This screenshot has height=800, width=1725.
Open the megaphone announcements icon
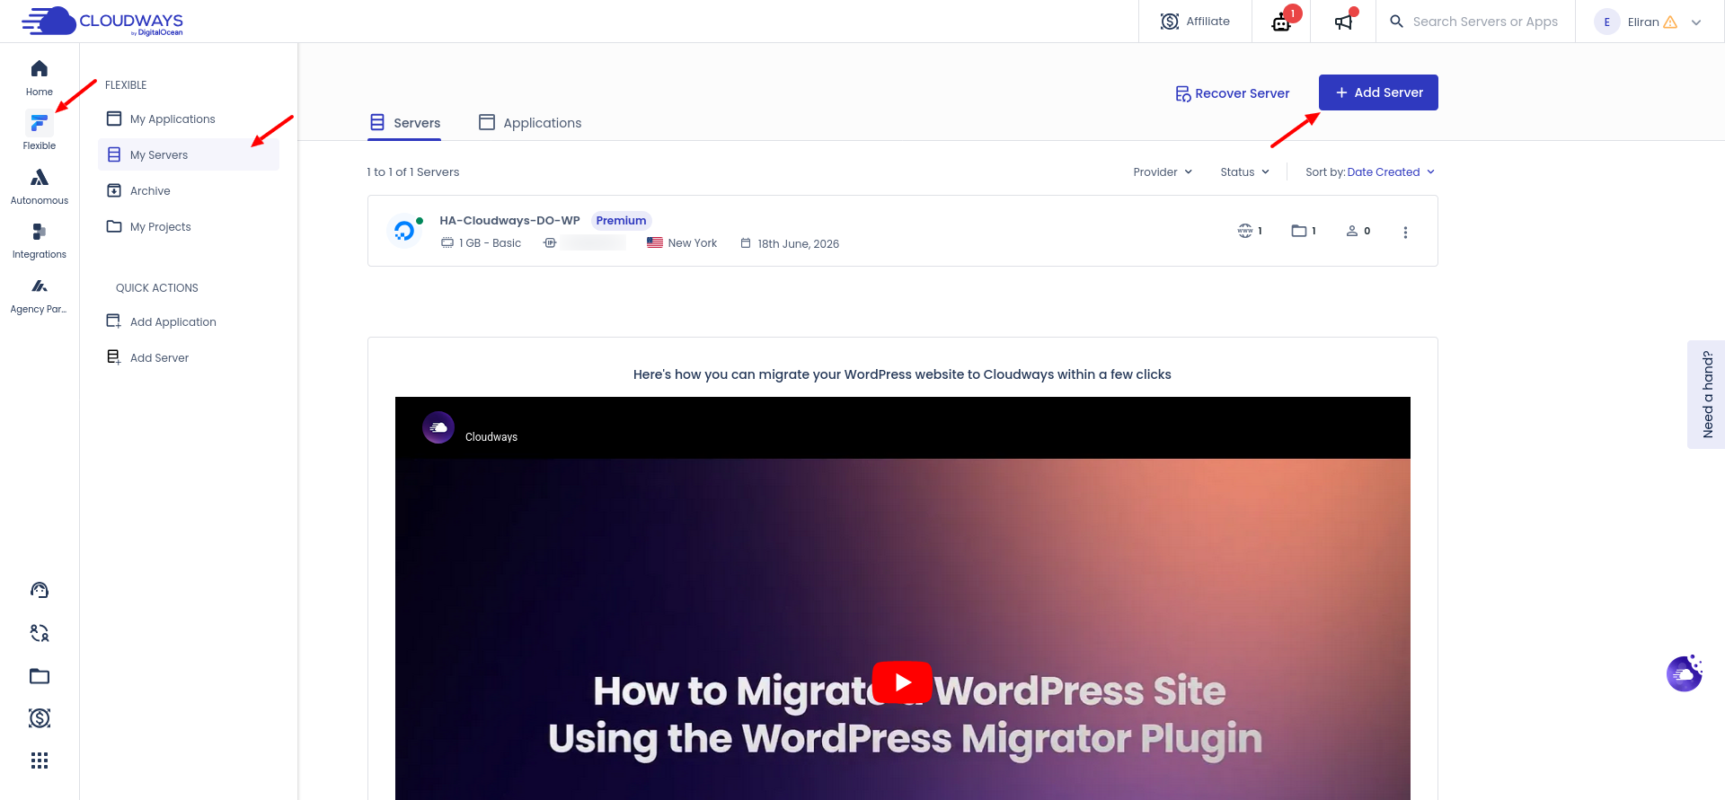point(1343,22)
